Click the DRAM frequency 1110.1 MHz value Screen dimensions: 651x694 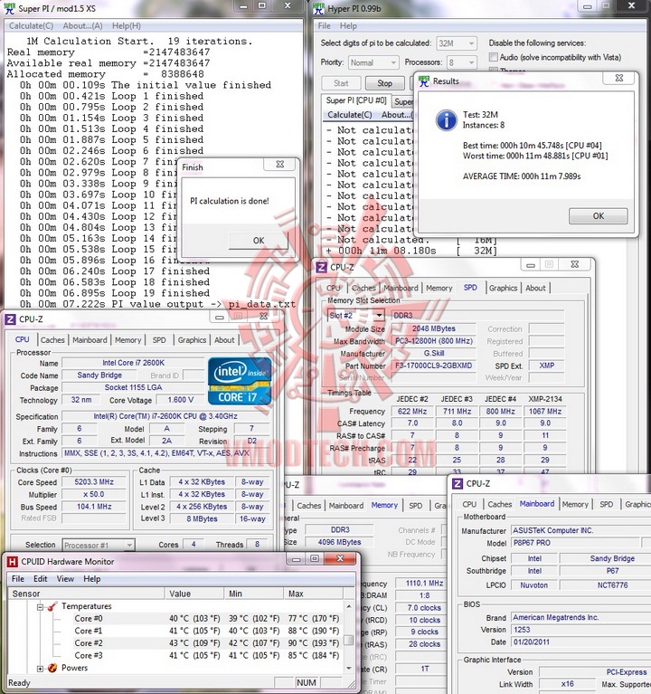point(425,584)
